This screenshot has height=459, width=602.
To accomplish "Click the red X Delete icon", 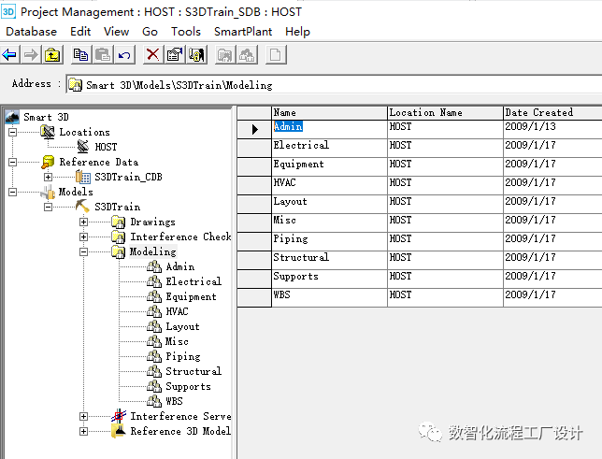I will 152,55.
